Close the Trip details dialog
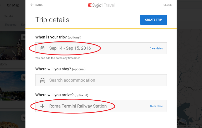The image size is (202, 128). click(167, 5)
